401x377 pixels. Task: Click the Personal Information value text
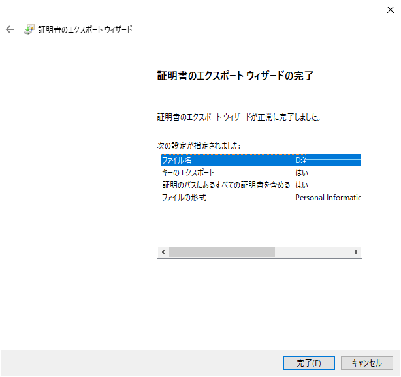(x=328, y=198)
